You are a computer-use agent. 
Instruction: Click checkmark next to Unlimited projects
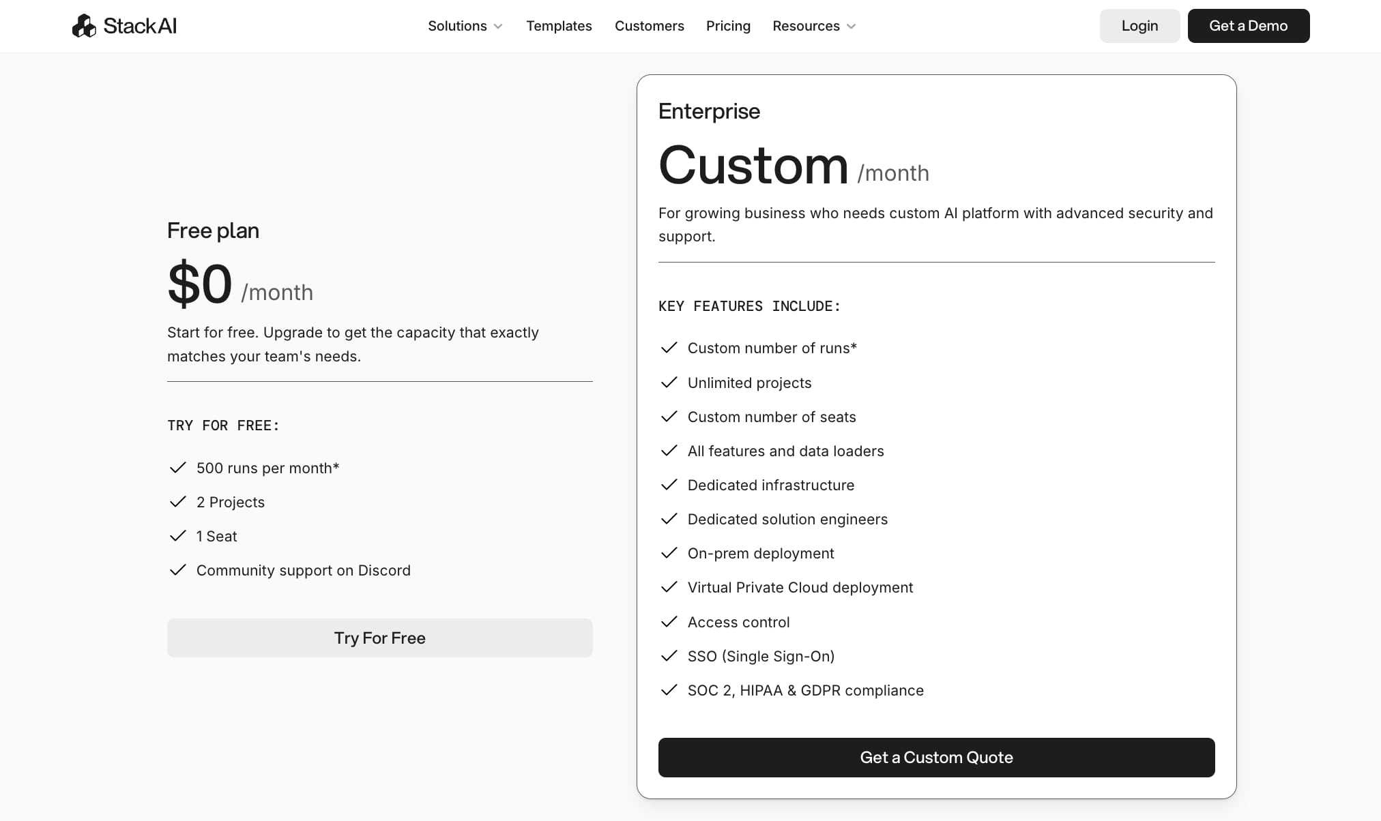click(669, 383)
